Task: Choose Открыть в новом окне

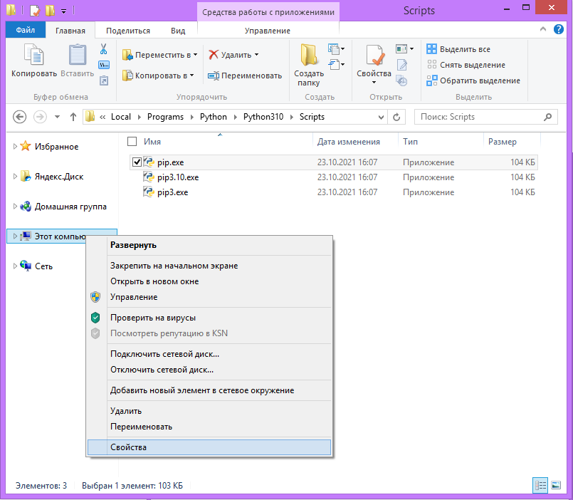Action: coord(209,281)
